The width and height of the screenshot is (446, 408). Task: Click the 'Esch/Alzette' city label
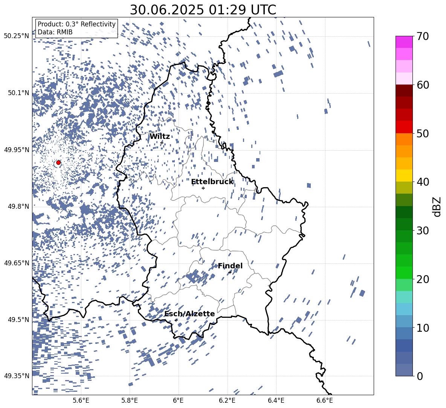click(x=189, y=314)
